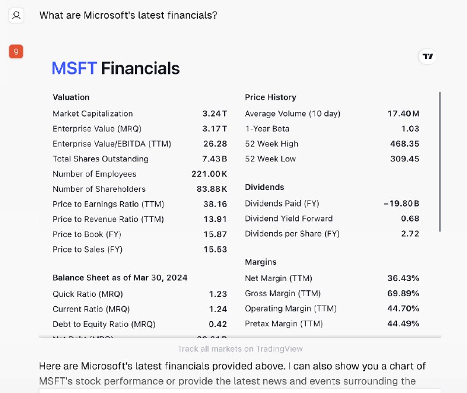Open 'Track all markets on TradingView' link
The width and height of the screenshot is (467, 393).
[240, 349]
